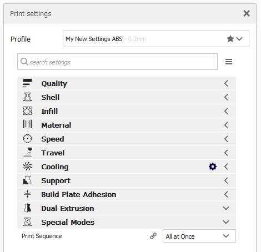
Task: Click the Travel nozzle icon
Action: click(28, 152)
